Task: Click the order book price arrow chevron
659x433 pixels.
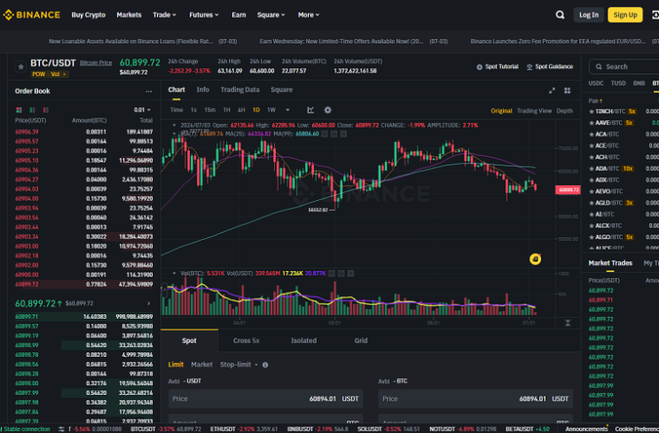Action: [x=148, y=304]
